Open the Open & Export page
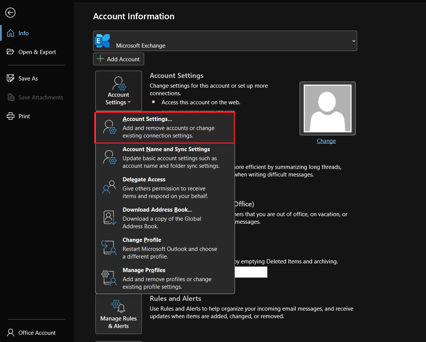This screenshot has height=342, width=426. tap(31, 52)
